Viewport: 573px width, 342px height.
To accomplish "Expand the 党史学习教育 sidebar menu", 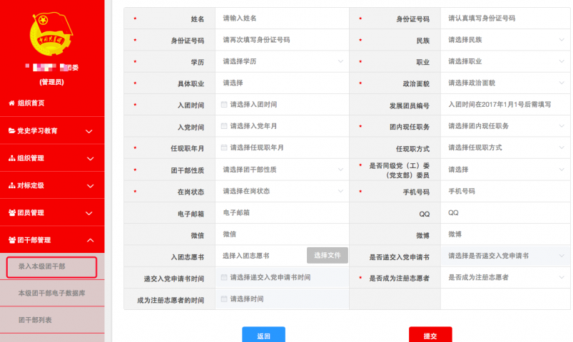I will (x=89, y=131).
